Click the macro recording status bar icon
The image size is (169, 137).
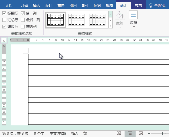[85, 134]
